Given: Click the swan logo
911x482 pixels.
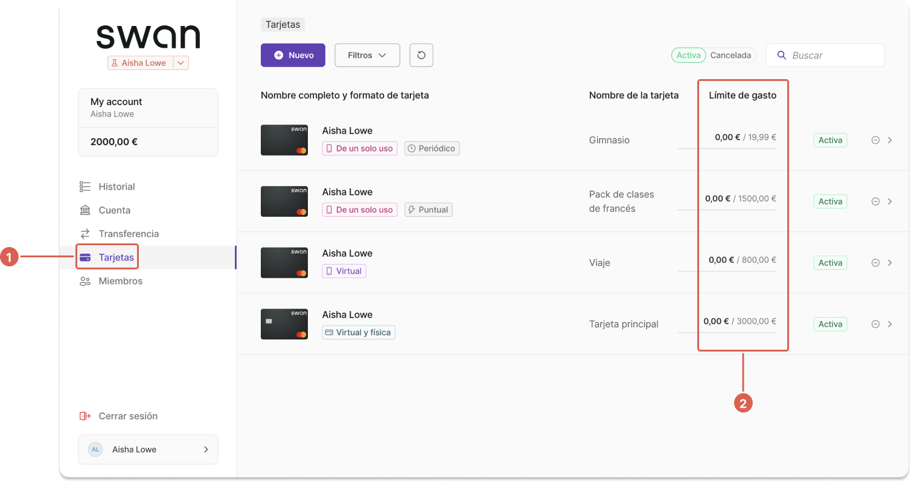Looking at the screenshot, I should pos(148,37).
